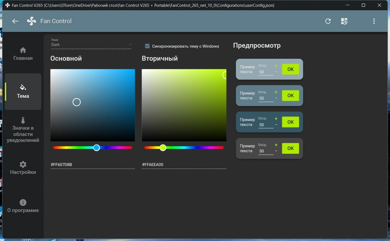Click the Основной hue slider handle
The width and height of the screenshot is (390, 241).
point(97,147)
